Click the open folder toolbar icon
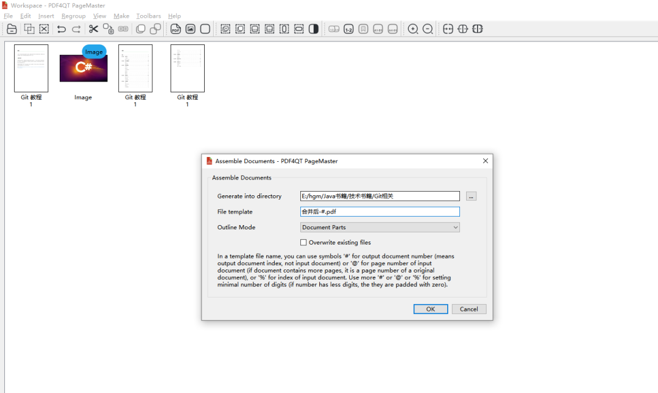The width and height of the screenshot is (658, 393). (x=12, y=29)
